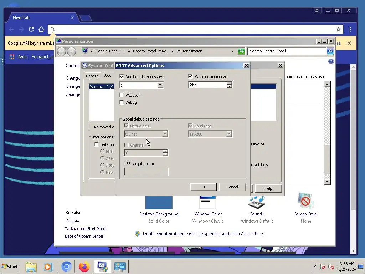
Task: Toggle the Channel checkbox
Action: pos(126,145)
